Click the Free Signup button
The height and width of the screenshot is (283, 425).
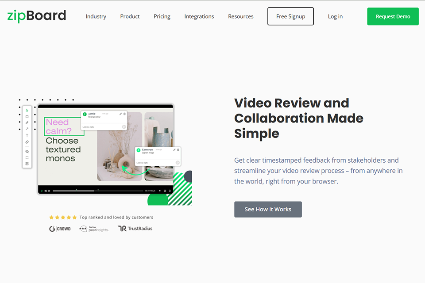pyautogui.click(x=290, y=16)
